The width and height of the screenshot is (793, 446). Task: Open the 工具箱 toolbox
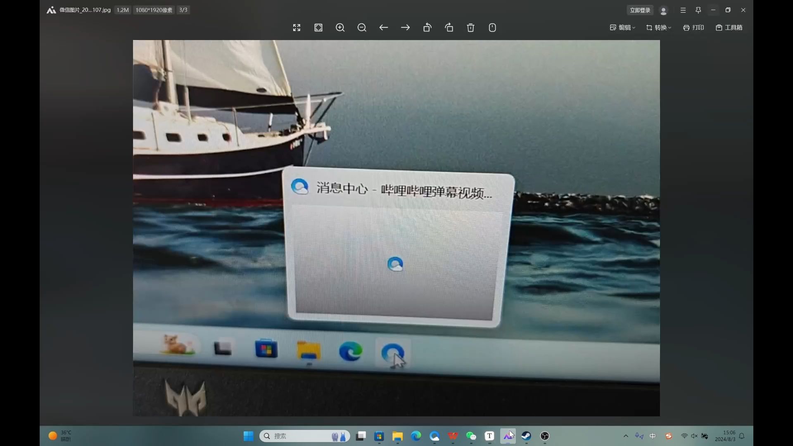pyautogui.click(x=729, y=28)
